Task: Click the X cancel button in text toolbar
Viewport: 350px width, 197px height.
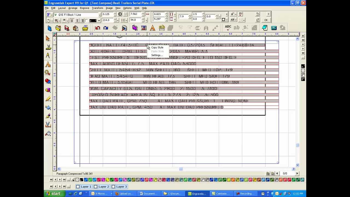Action: coord(268,14)
